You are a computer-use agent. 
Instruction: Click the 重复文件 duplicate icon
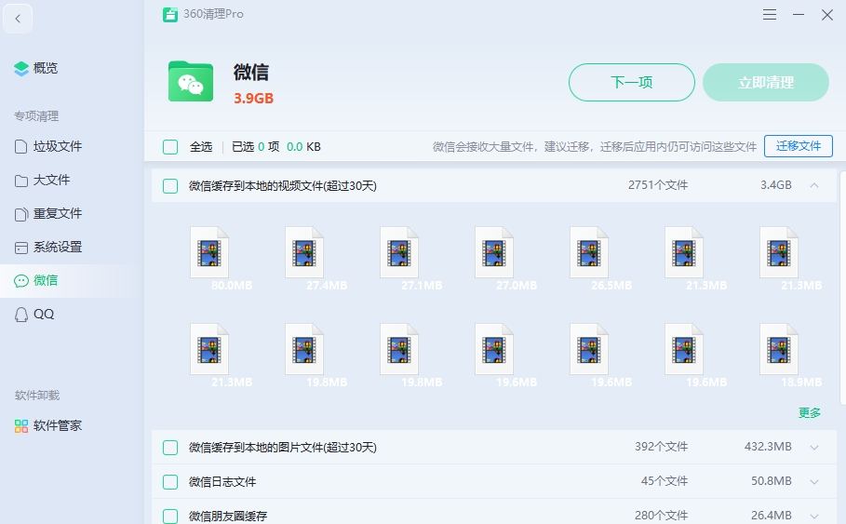pyautogui.click(x=21, y=214)
